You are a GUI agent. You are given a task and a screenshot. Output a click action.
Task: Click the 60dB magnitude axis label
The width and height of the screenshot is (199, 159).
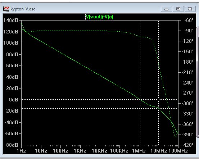(12, 65)
